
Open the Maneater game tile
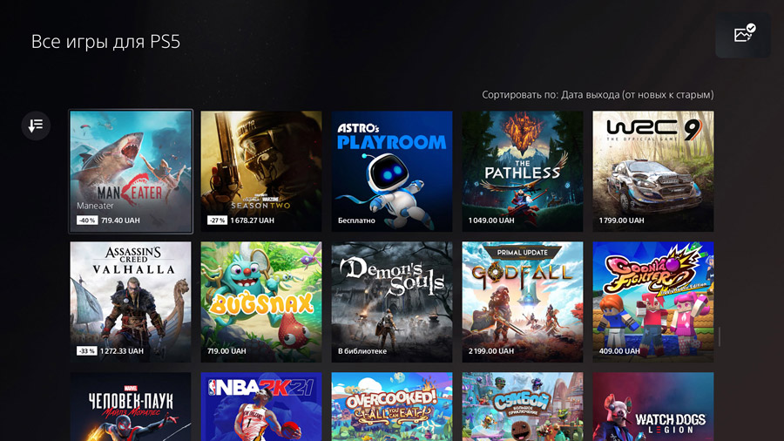coord(131,172)
